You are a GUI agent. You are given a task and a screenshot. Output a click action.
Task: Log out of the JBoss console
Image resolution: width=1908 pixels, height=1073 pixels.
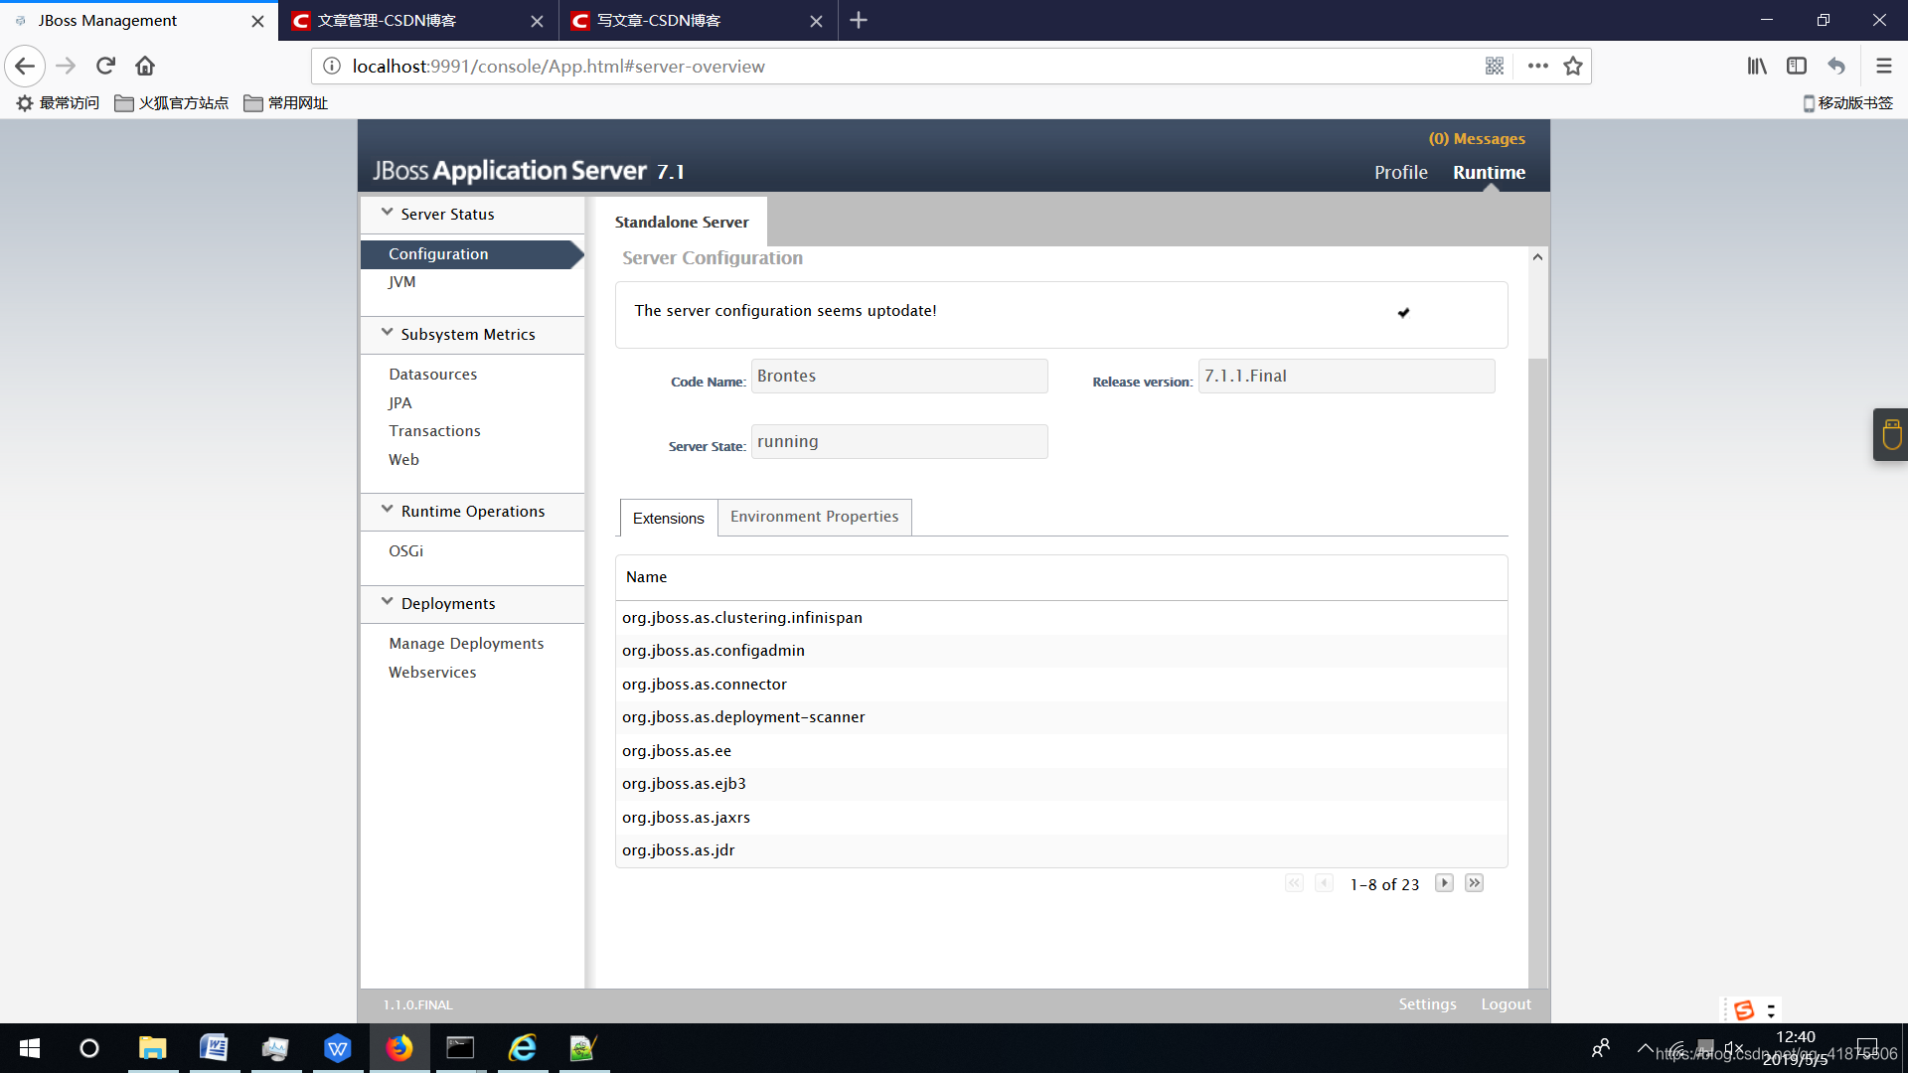click(1506, 1004)
